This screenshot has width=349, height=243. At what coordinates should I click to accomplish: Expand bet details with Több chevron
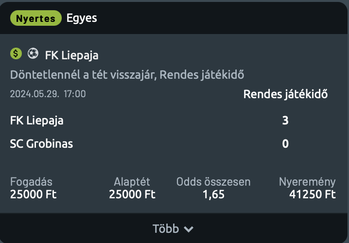189,229
